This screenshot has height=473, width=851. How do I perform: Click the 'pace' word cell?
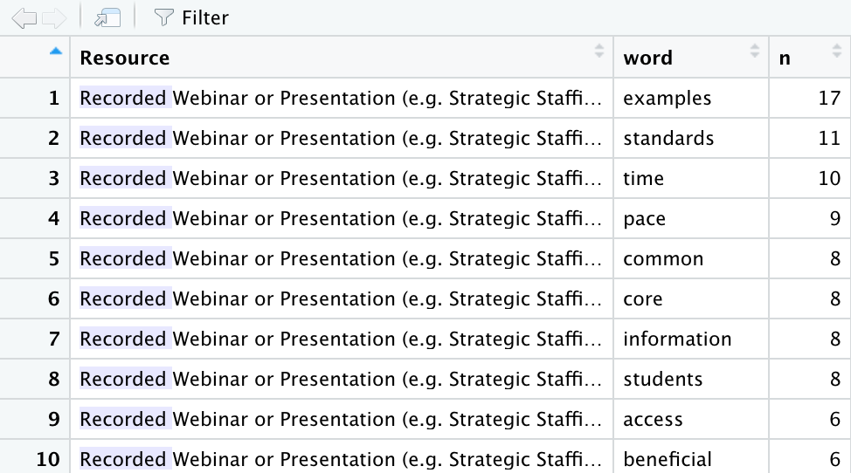[x=691, y=218]
